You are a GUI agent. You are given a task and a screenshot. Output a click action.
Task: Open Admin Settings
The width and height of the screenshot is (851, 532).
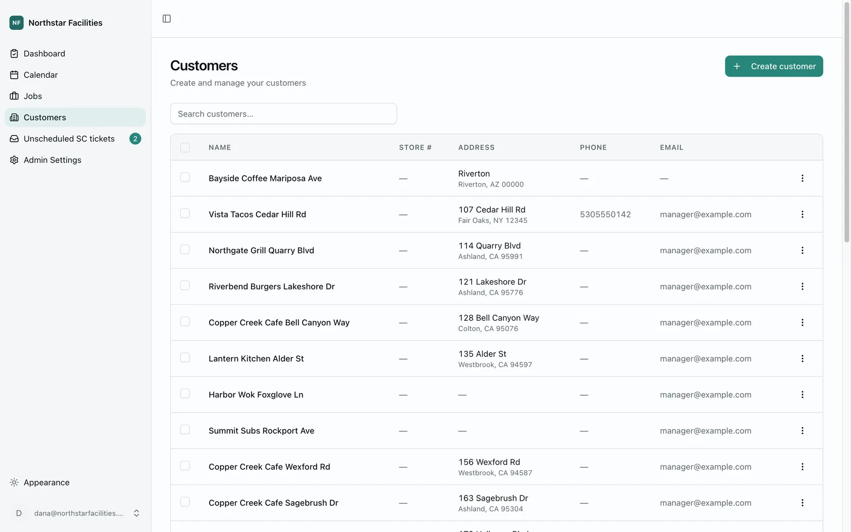click(x=76, y=160)
